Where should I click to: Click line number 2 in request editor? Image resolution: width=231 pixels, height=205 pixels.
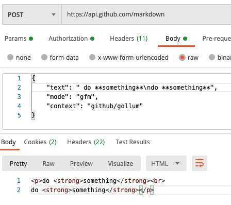19,88
